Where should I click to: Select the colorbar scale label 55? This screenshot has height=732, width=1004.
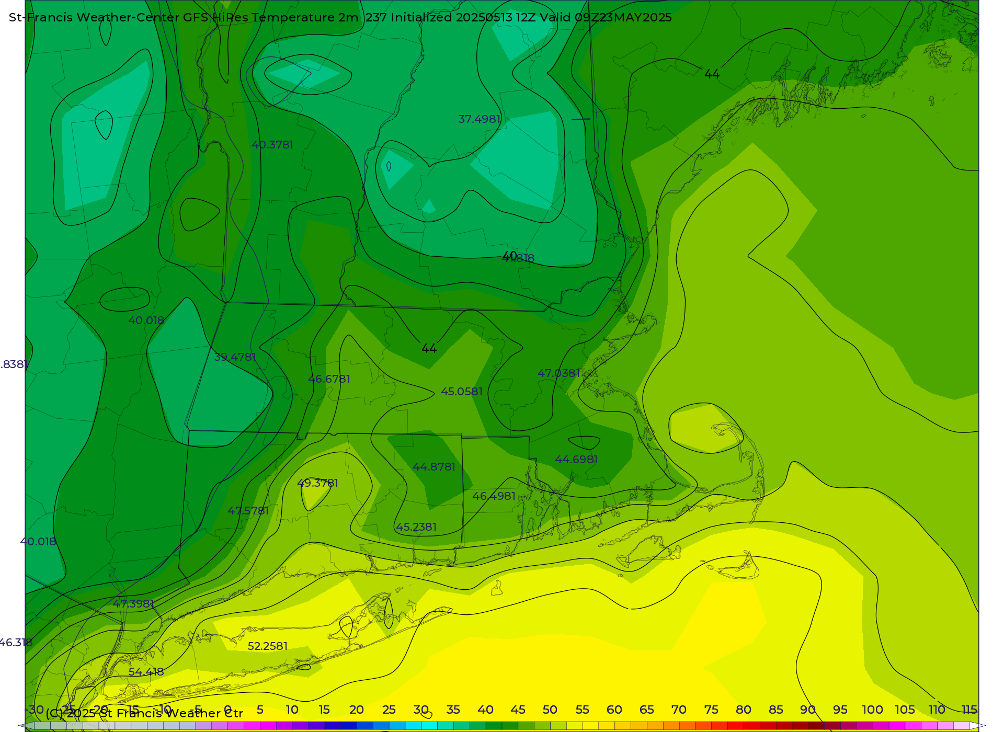pyautogui.click(x=583, y=710)
